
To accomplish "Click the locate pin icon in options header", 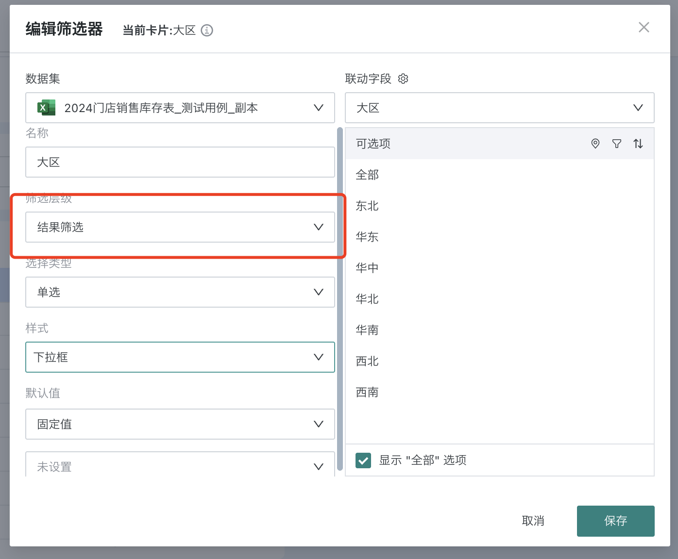I will coord(595,144).
